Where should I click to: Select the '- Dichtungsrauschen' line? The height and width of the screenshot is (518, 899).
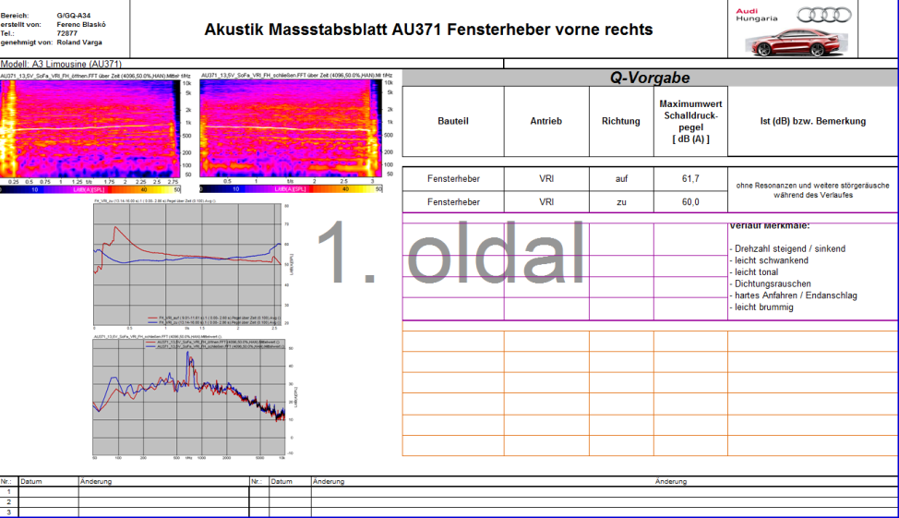(770, 283)
